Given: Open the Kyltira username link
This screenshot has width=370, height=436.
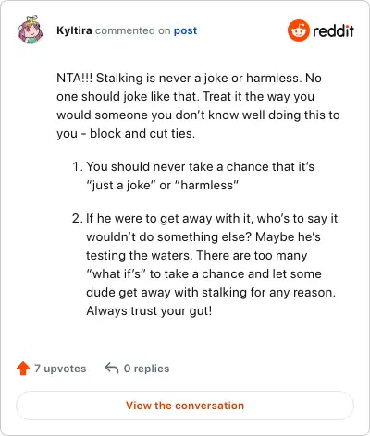Looking at the screenshot, I should (x=74, y=30).
